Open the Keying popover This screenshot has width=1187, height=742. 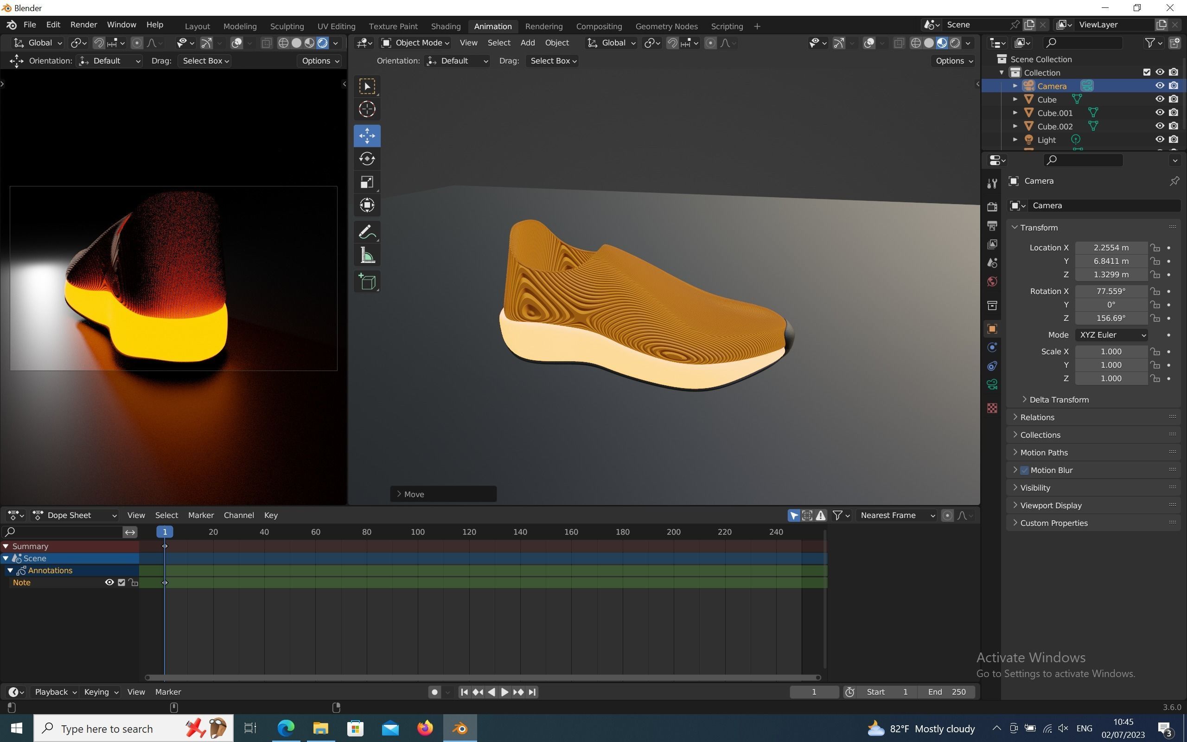click(100, 692)
